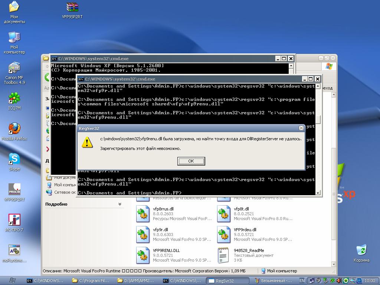380x285 pixels.
Task: Select the VFP9RENU.DLL file icon
Action: (143, 255)
